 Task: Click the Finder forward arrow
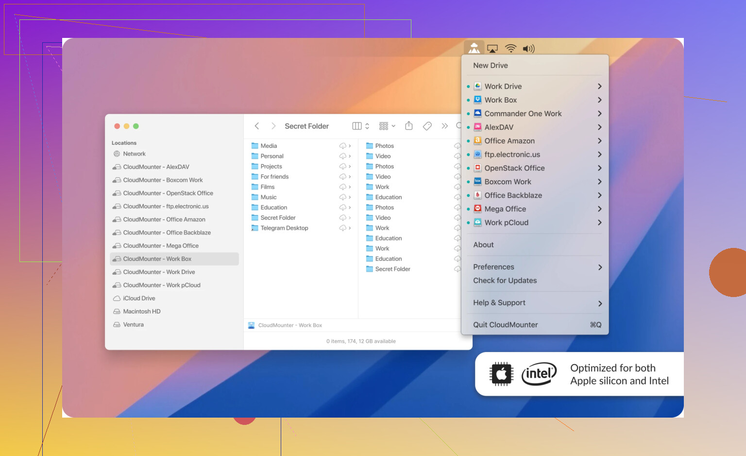[273, 126]
